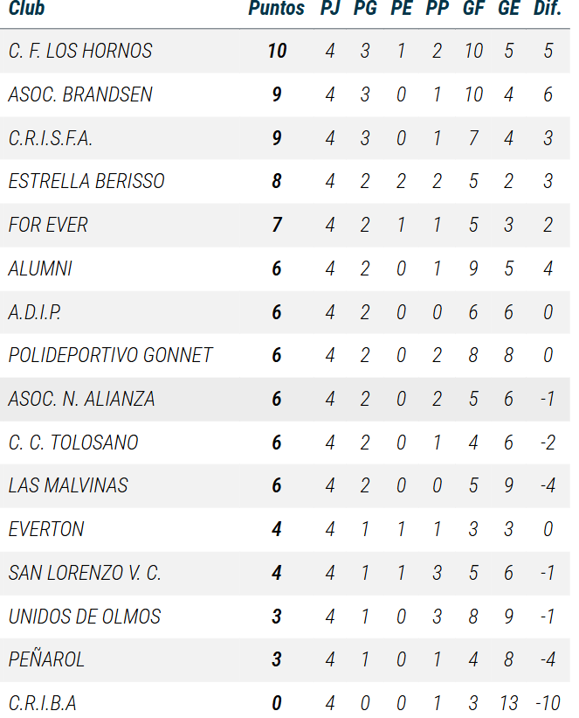Select the ESTRELLA BERISSO club name
579x718 pixels.
[86, 182]
